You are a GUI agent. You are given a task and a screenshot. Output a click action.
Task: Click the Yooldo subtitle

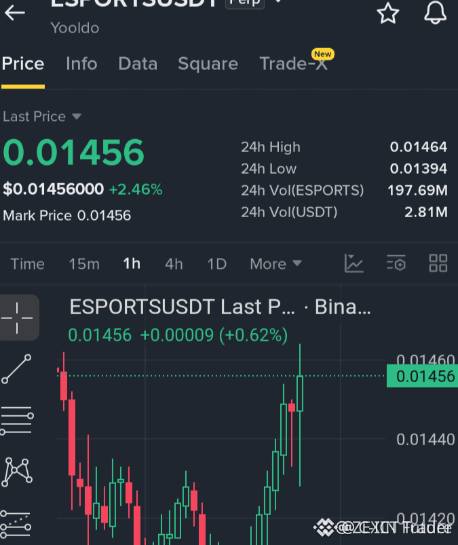pos(75,28)
